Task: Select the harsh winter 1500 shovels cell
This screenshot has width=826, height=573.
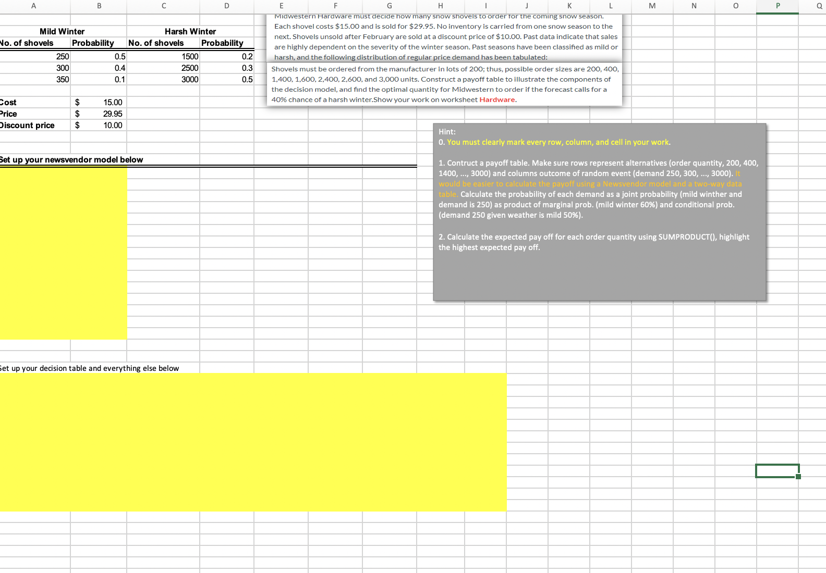Action: coord(163,56)
